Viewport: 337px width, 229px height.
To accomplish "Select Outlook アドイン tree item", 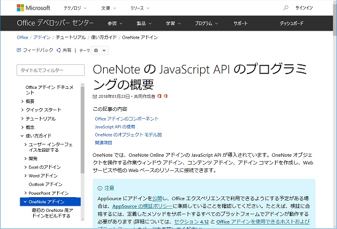I will tap(45, 184).
